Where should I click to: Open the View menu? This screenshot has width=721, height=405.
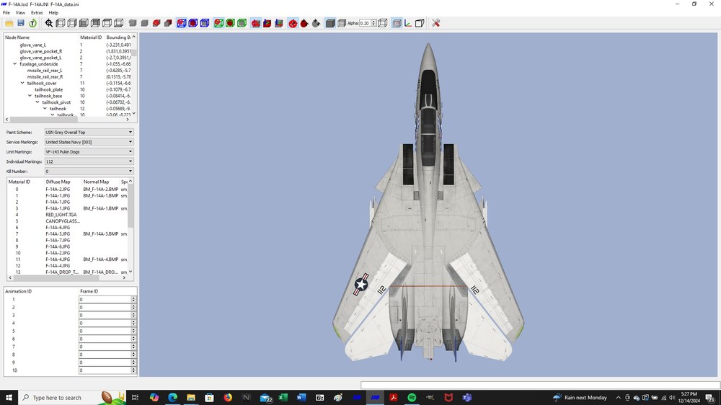point(20,13)
